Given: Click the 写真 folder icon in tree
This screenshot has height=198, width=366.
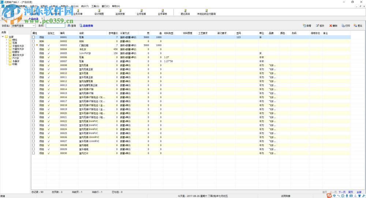Looking at the screenshot, I should [10, 43].
